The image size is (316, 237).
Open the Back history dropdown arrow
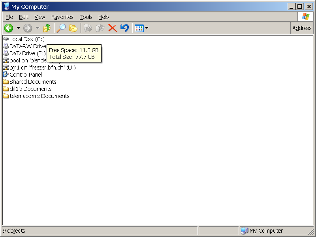18,28
